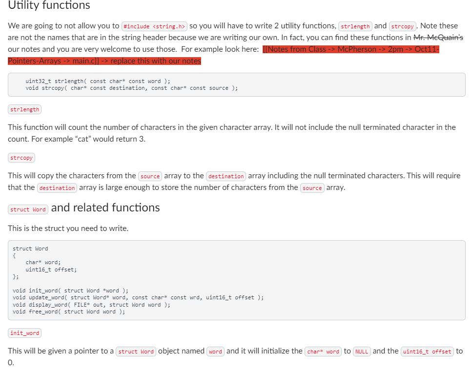Image resolution: width=472 pixels, height=374 pixels.
Task: Select the strlength function prototype code block
Action: click(237, 85)
